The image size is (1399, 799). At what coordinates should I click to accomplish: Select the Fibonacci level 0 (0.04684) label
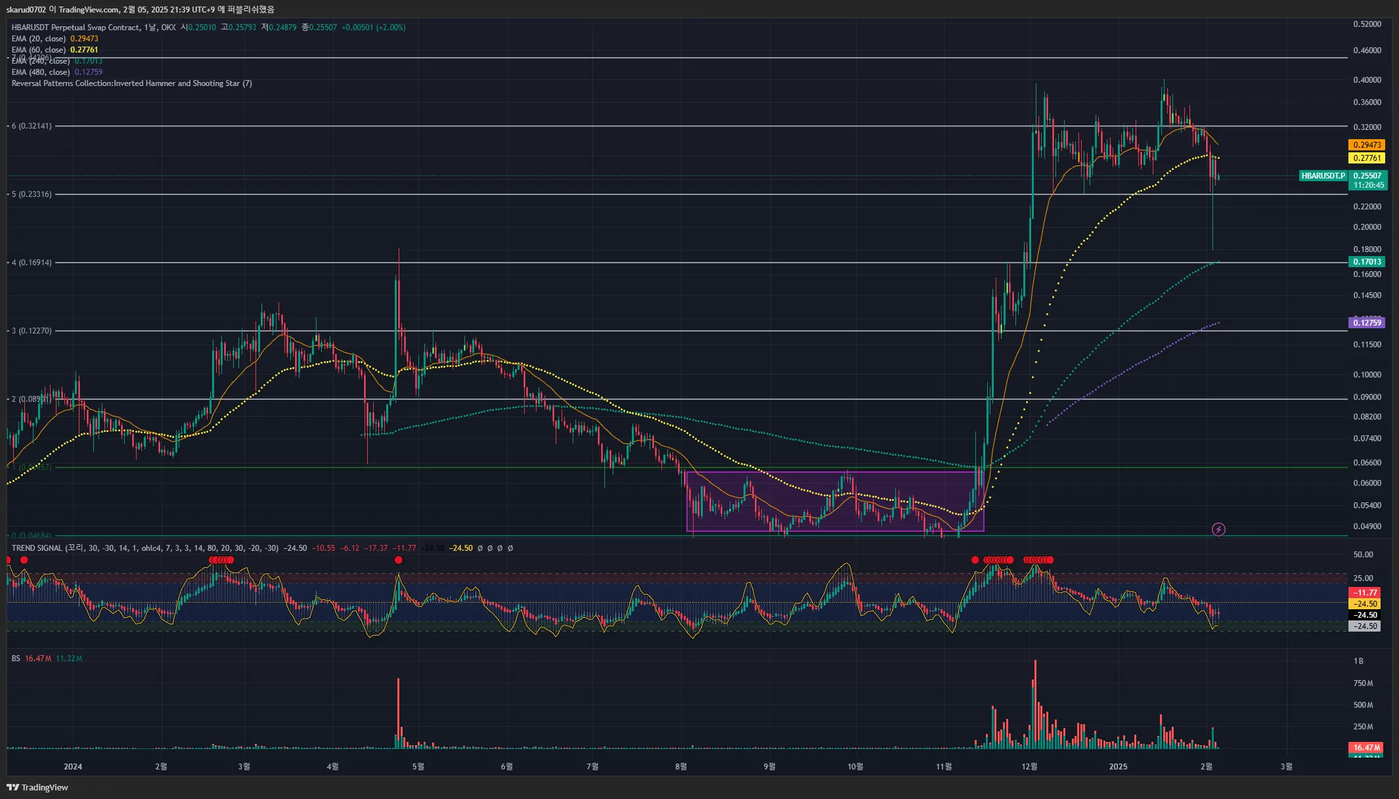click(31, 536)
